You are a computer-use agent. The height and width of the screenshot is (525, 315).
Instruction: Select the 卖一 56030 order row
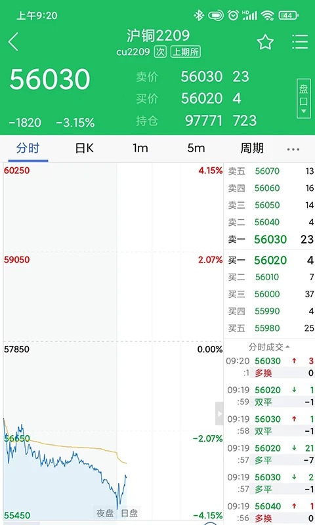(x=270, y=240)
